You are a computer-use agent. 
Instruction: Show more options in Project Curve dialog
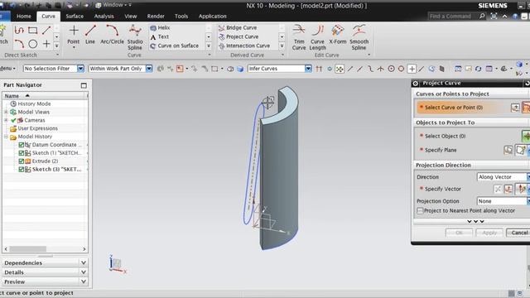click(x=475, y=222)
